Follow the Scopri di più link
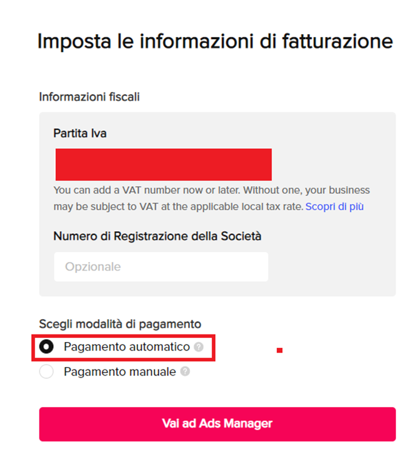Image resolution: width=418 pixels, height=455 pixels. [334, 207]
